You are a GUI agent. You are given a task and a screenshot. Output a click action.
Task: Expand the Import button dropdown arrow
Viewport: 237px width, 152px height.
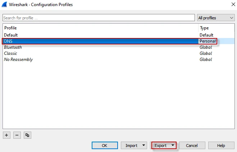click(x=144, y=146)
